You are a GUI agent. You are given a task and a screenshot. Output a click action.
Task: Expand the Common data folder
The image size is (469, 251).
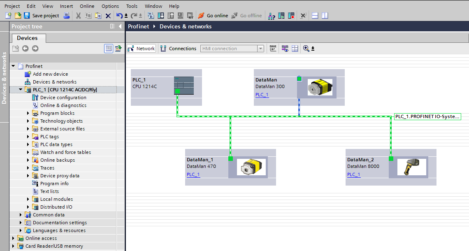pyautogui.click(x=21, y=215)
